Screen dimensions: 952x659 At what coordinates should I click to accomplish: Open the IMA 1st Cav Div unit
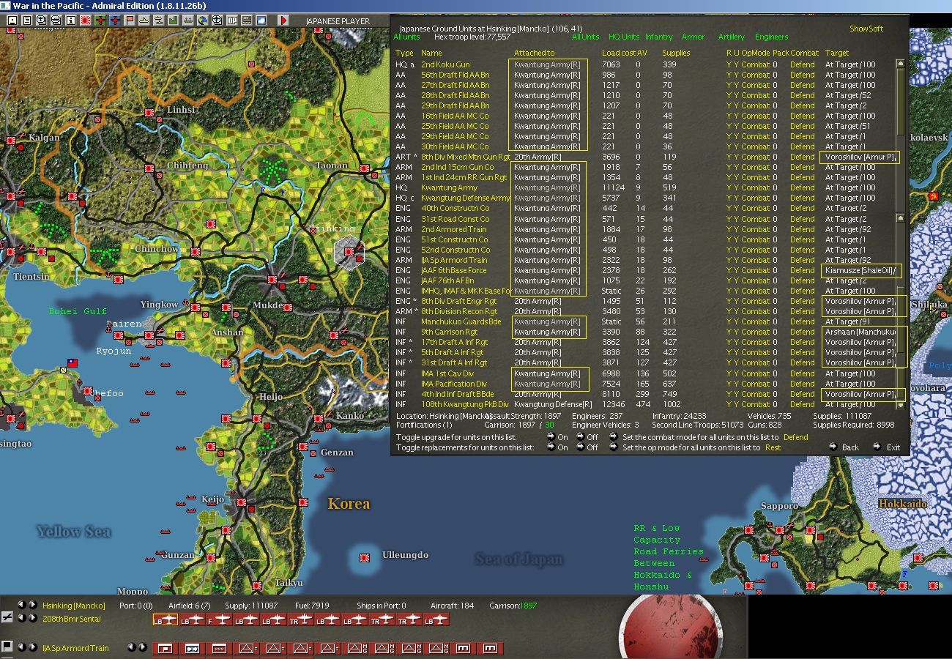pyautogui.click(x=447, y=373)
